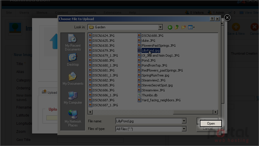Click the dialog Help question mark button

(x=212, y=19)
